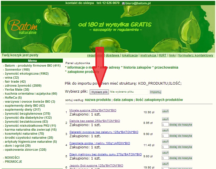216x169 pixels.
Task: Open the dostawa page link
Action: click(x=112, y=55)
